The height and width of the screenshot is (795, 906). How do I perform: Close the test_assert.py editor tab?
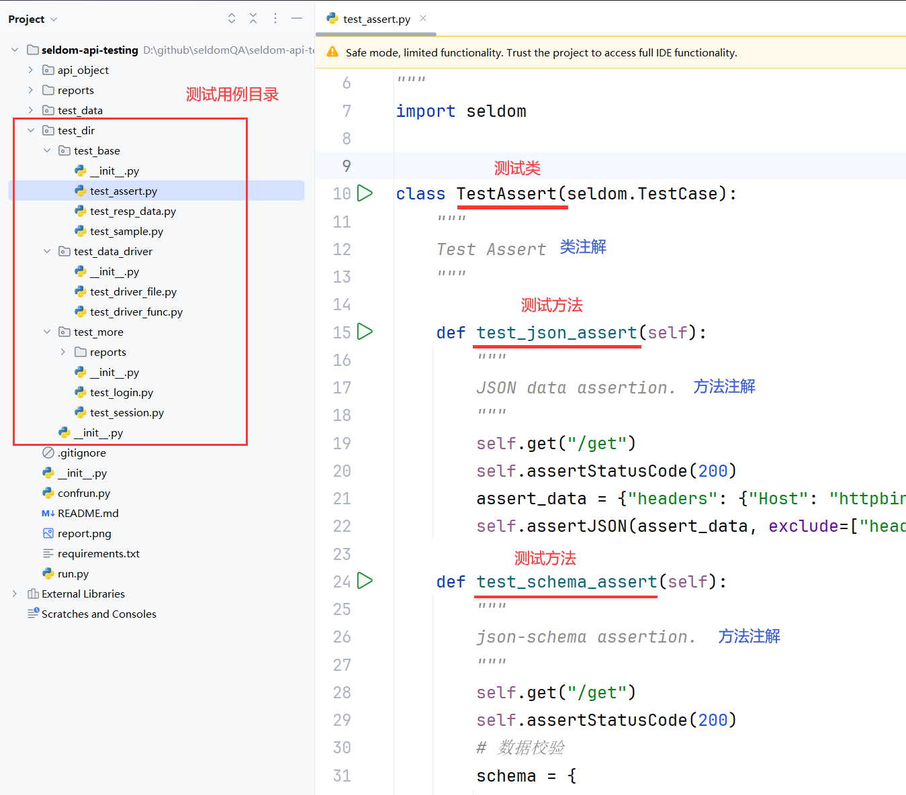423,19
